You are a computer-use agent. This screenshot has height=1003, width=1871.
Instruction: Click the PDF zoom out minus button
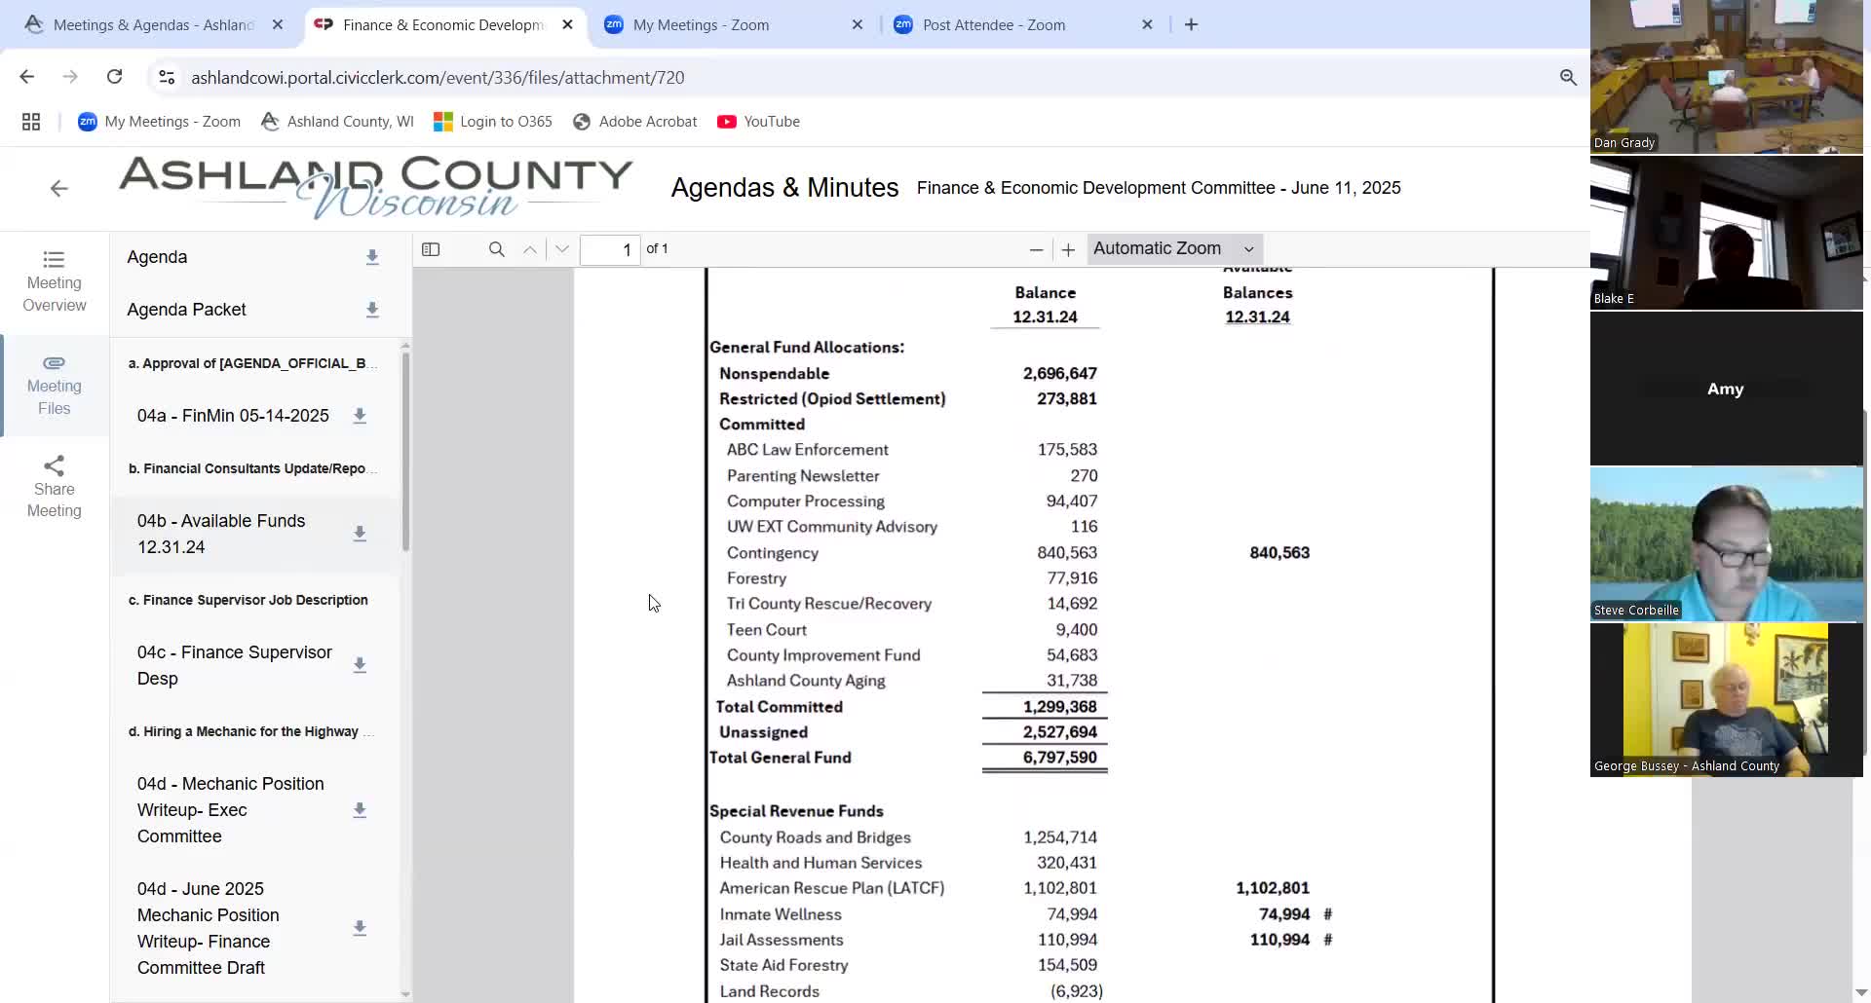pos(1036,250)
